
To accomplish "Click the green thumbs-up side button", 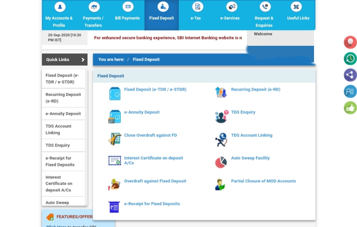I will click(x=350, y=108).
